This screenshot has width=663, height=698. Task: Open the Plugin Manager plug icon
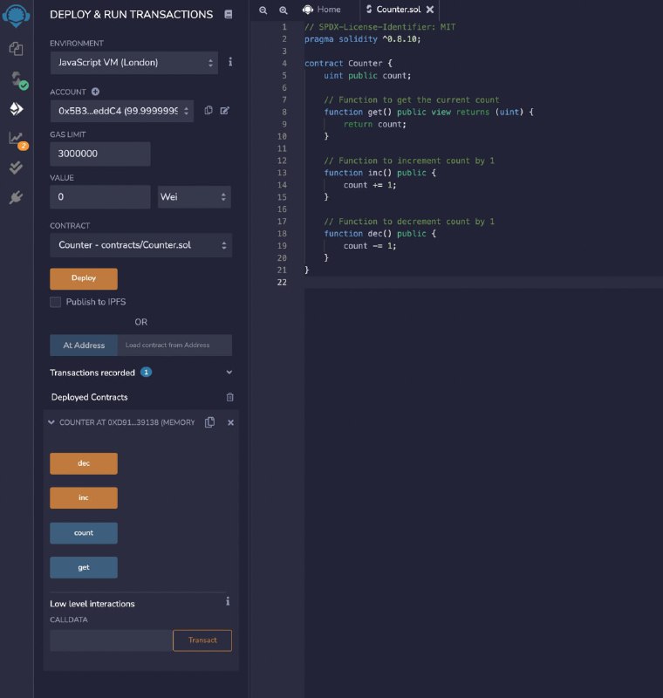point(16,198)
